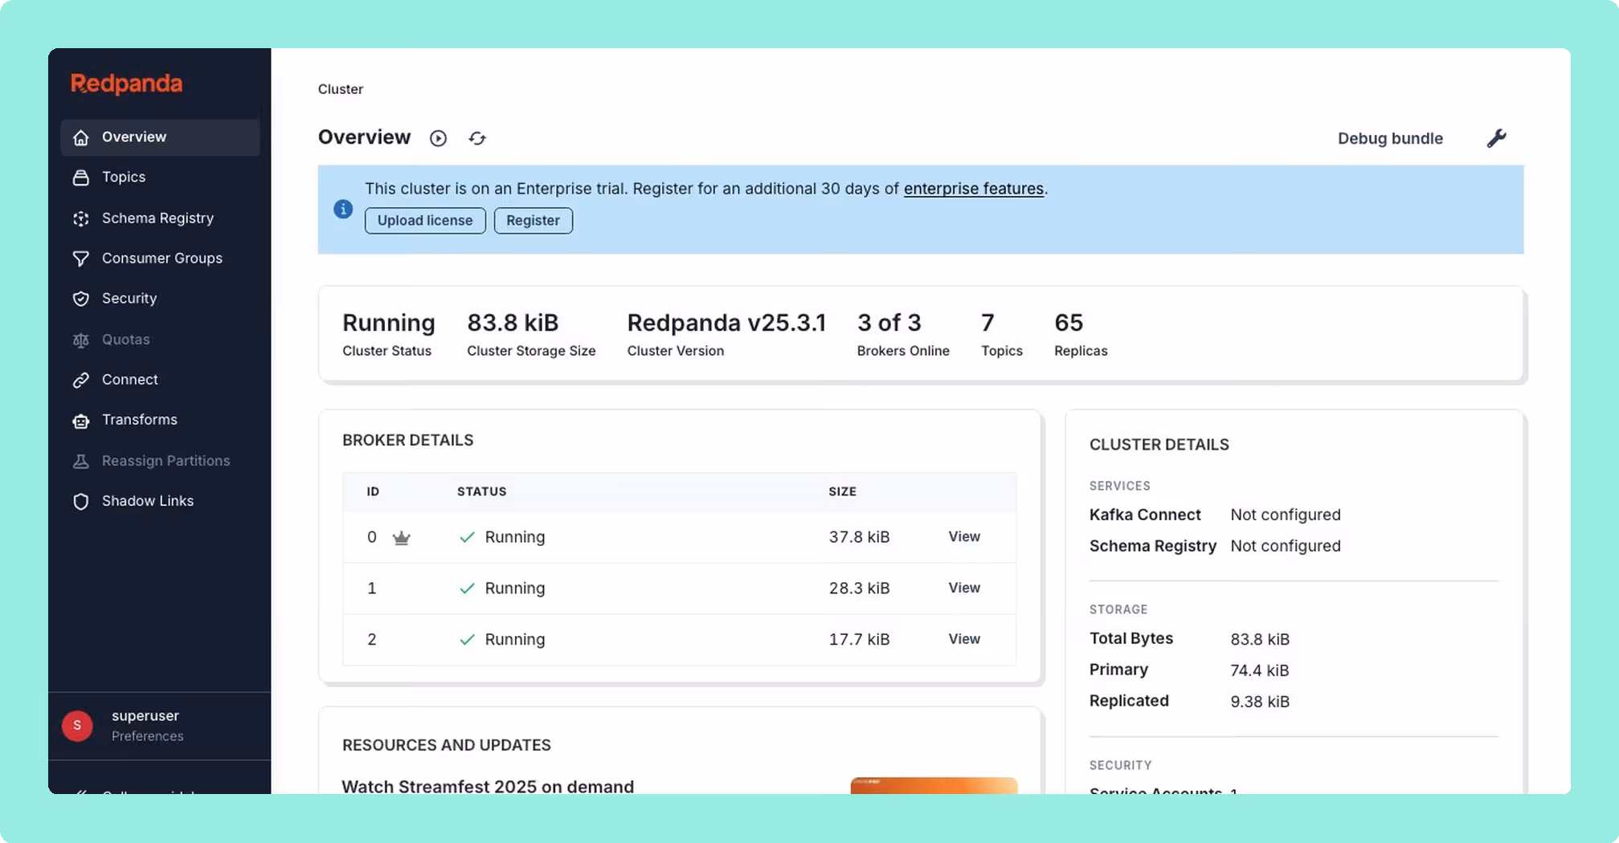Click the wrench icon at top right
The height and width of the screenshot is (843, 1619).
coord(1496,138)
